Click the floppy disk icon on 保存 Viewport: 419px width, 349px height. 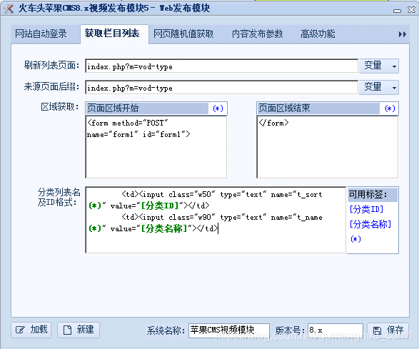click(x=377, y=330)
